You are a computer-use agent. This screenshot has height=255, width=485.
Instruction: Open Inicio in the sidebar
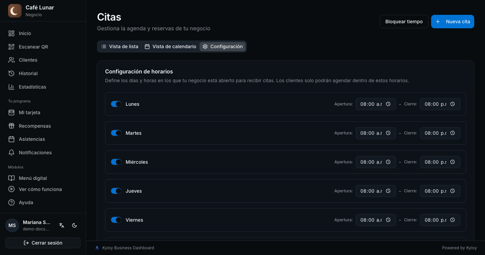(43, 33)
